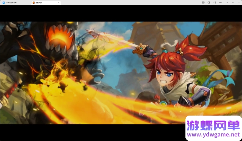Open the keyboard mapping icon in title bar
Screen dimensions: 242x141
[x=203, y=2]
